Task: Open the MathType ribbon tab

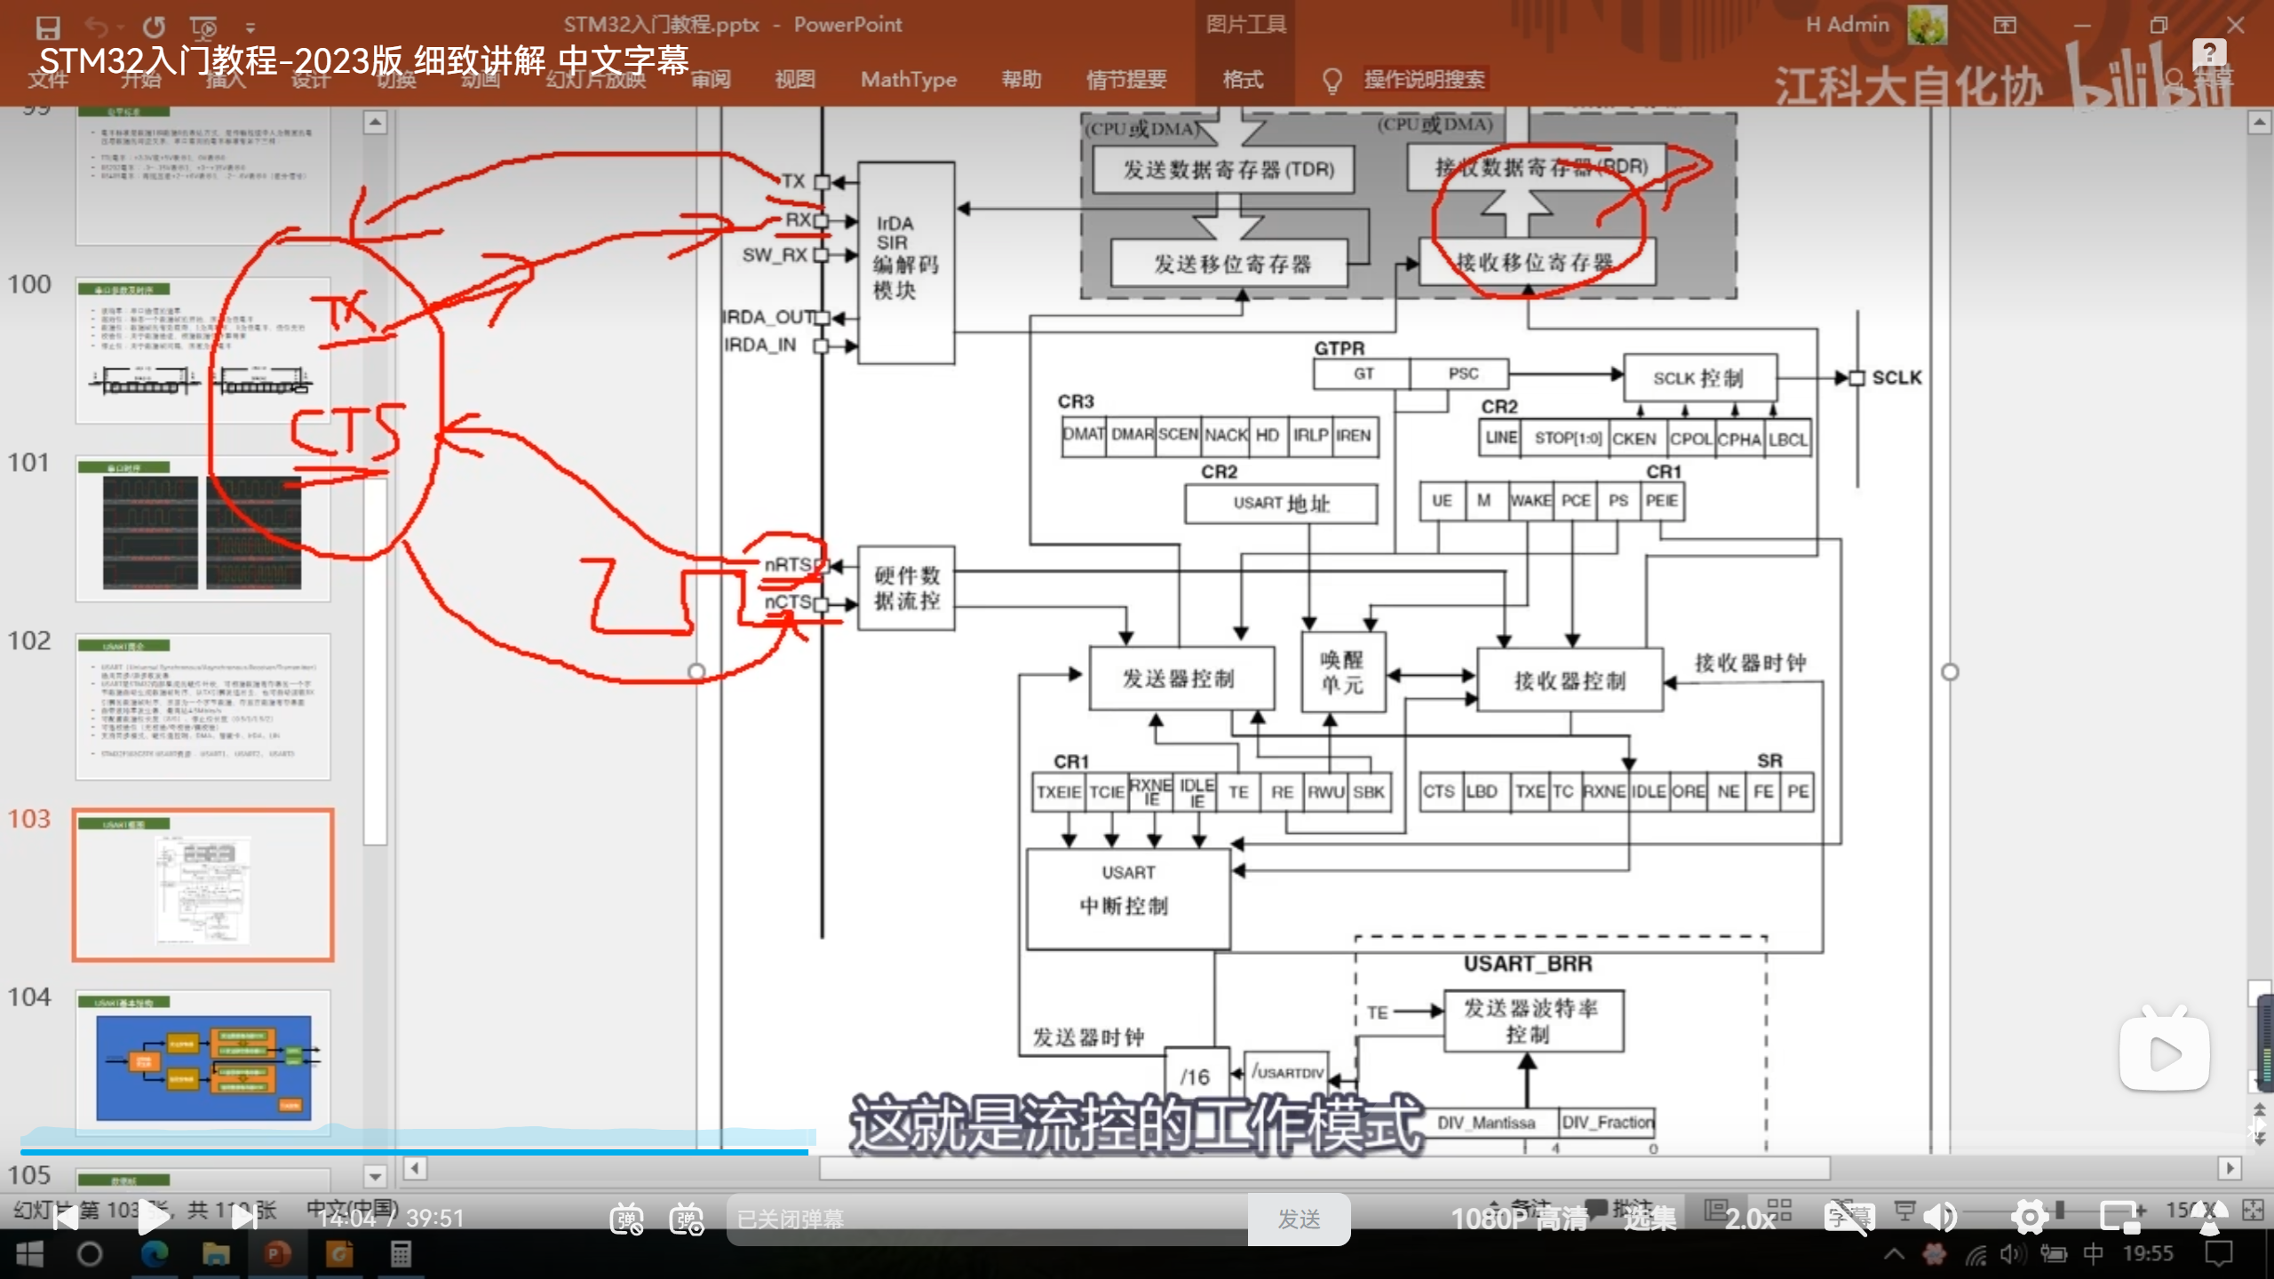Action: pos(908,79)
